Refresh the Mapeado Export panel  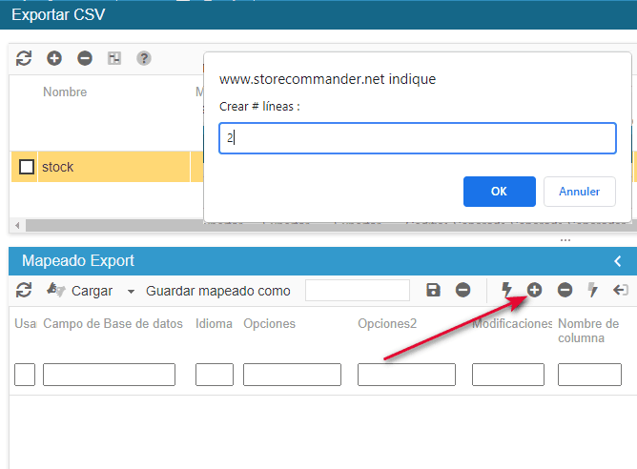24,291
